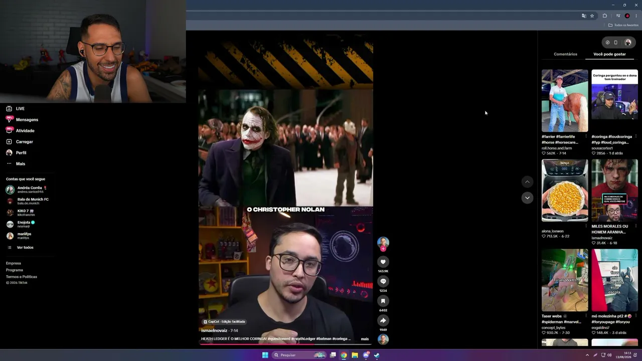This screenshot has width=642, height=361.
Task: Open the Perfil avatar icon
Action: pos(9,152)
